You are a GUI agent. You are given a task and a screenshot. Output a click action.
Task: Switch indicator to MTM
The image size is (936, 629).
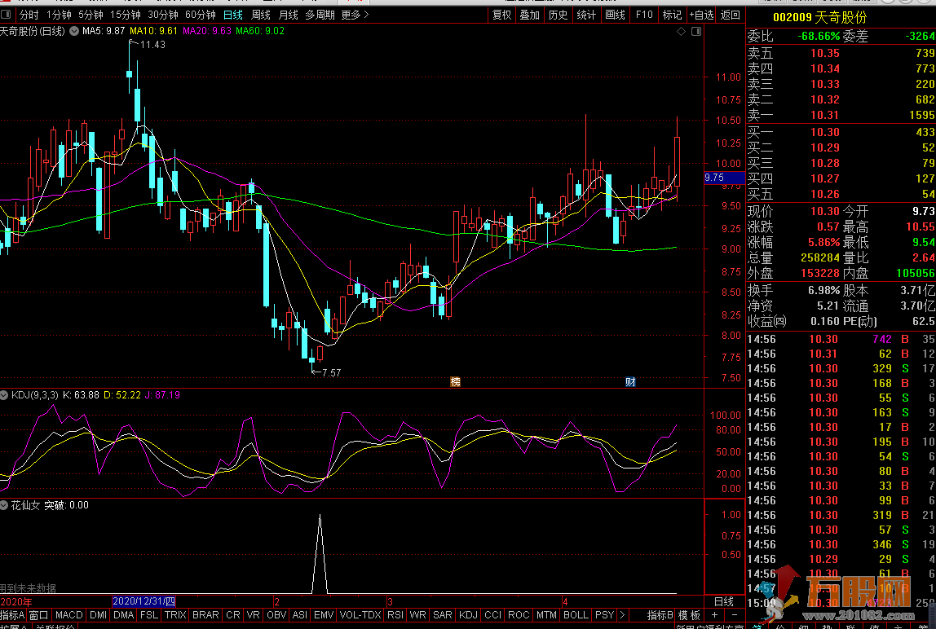(x=547, y=614)
